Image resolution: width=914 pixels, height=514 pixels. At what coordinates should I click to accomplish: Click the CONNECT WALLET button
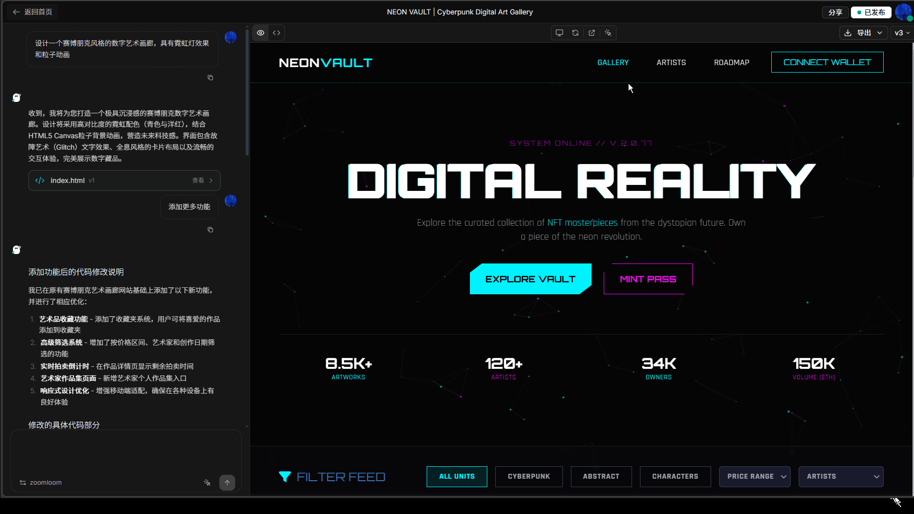827,63
